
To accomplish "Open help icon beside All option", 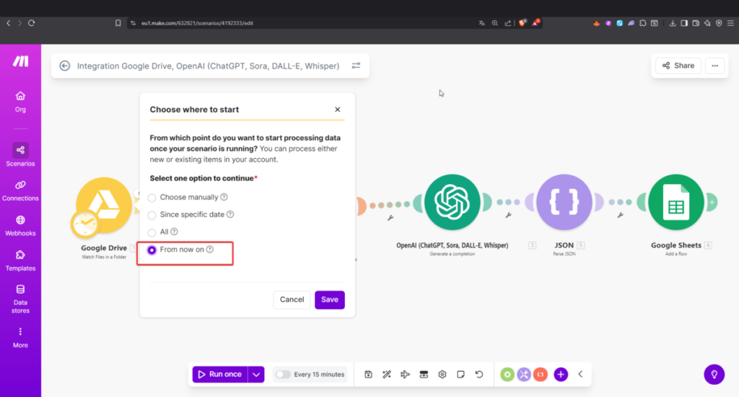I will click(175, 232).
